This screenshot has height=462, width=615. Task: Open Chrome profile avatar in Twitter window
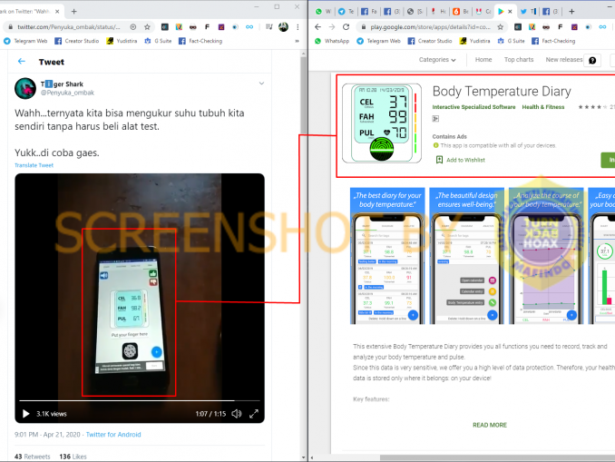283,27
